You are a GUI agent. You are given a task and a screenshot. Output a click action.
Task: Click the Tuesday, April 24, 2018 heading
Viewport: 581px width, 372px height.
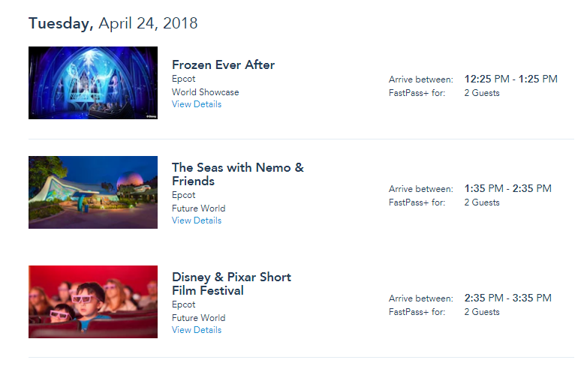coord(113,24)
